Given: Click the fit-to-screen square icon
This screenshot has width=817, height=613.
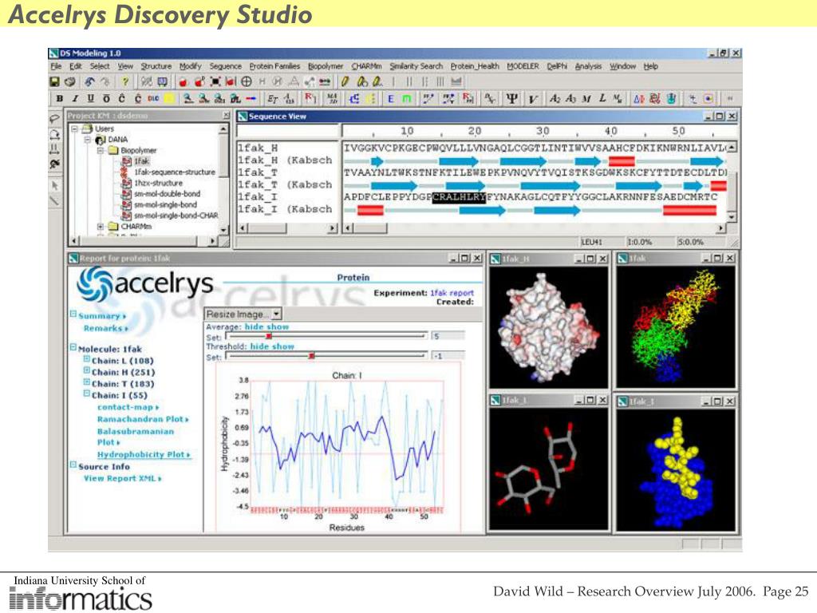Looking at the screenshot, I should coord(215,82).
